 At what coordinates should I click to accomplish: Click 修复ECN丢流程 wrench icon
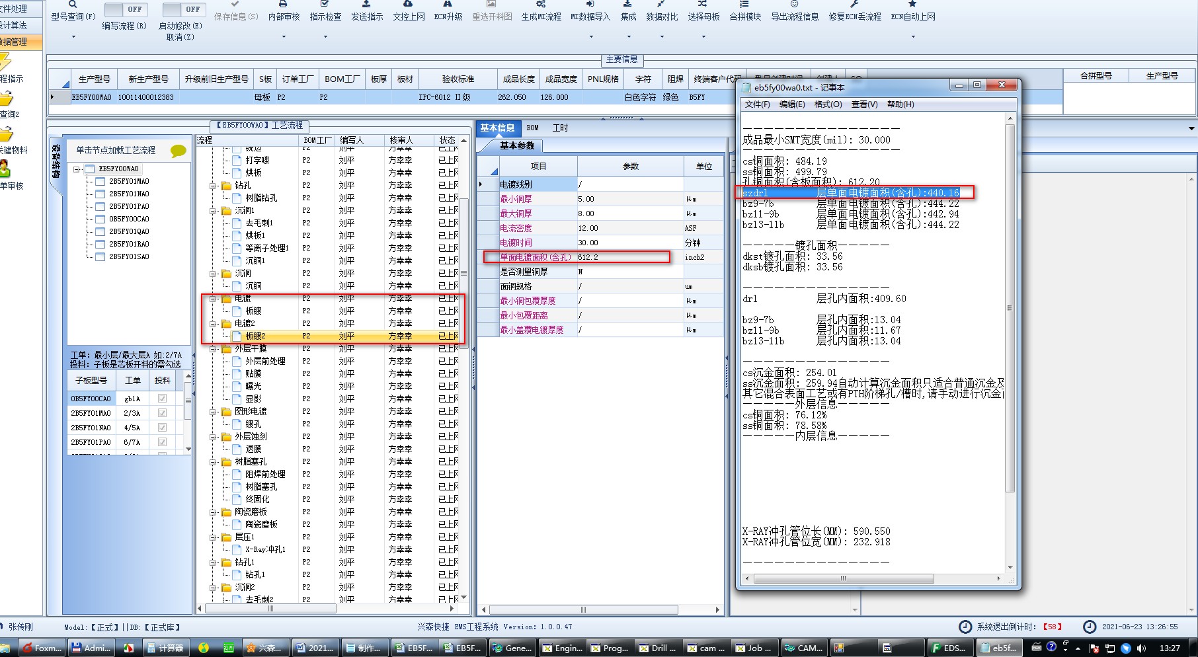(854, 4)
